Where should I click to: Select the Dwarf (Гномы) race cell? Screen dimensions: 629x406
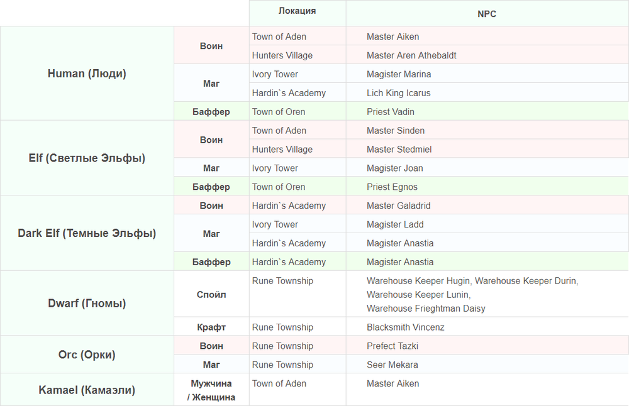click(87, 304)
